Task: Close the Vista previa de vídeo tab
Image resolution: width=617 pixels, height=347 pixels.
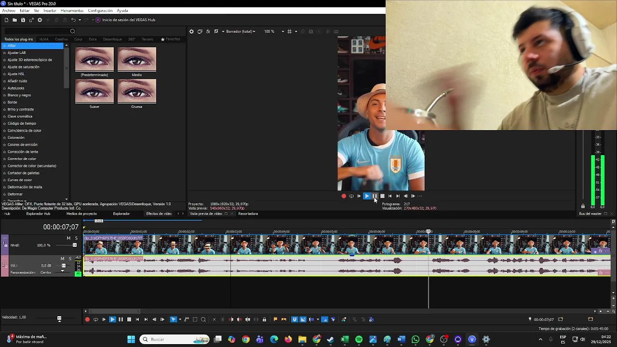Action: click(232, 214)
